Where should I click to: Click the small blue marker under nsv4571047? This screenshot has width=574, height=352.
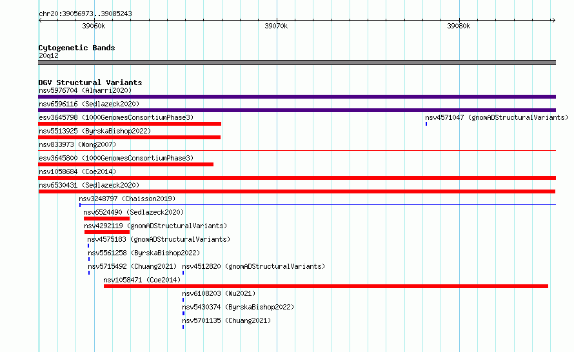(x=426, y=124)
